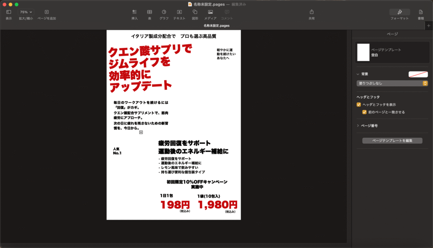The image size is (433, 248).
Task: Click the document icon in title bar
Action: tap(190, 4)
